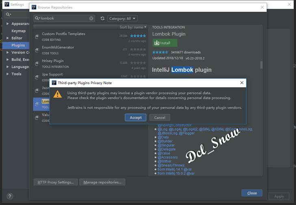Close the Third-party Plugins Privacy Note dialog

click(242, 83)
